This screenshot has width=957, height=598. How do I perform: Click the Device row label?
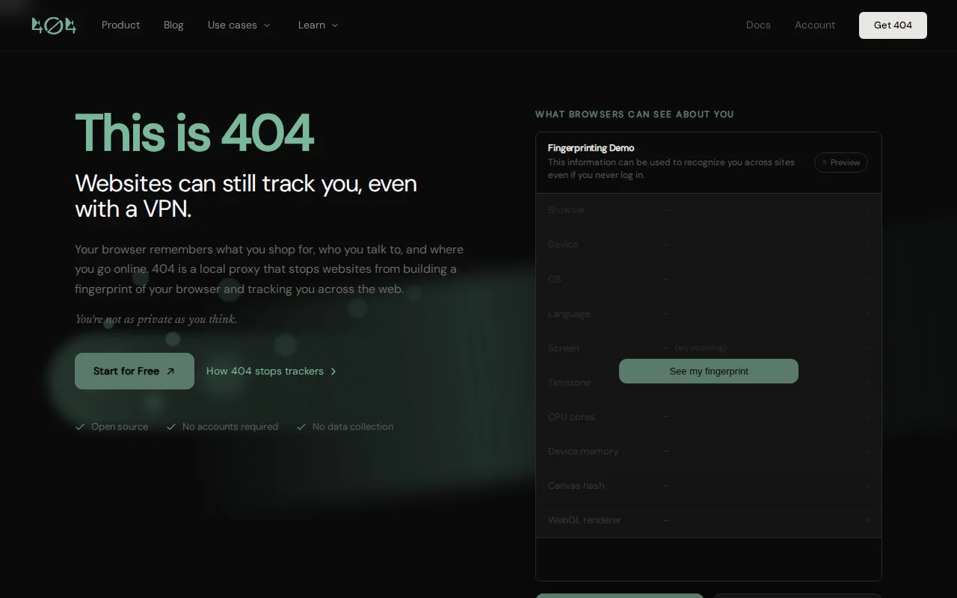(x=563, y=244)
